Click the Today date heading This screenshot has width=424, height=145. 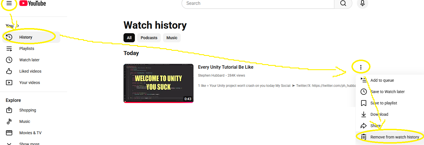click(131, 53)
